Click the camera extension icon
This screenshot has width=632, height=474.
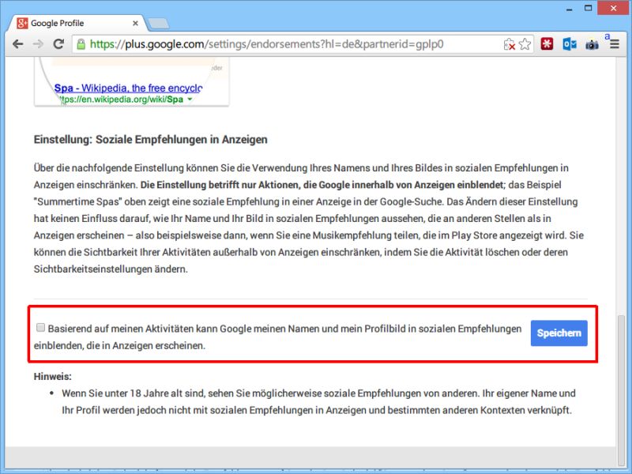coord(592,44)
